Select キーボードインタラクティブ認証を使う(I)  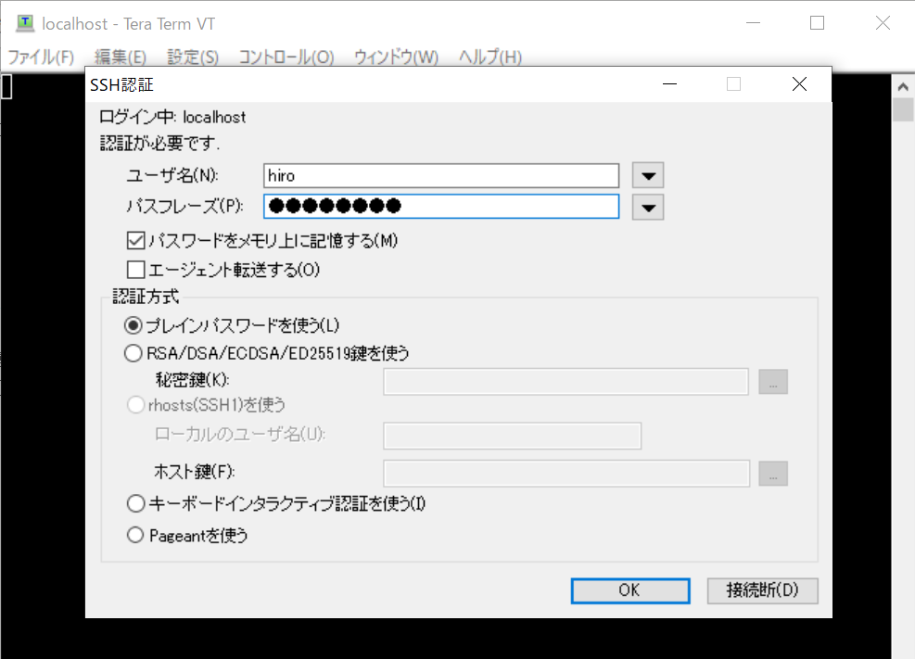(x=134, y=503)
